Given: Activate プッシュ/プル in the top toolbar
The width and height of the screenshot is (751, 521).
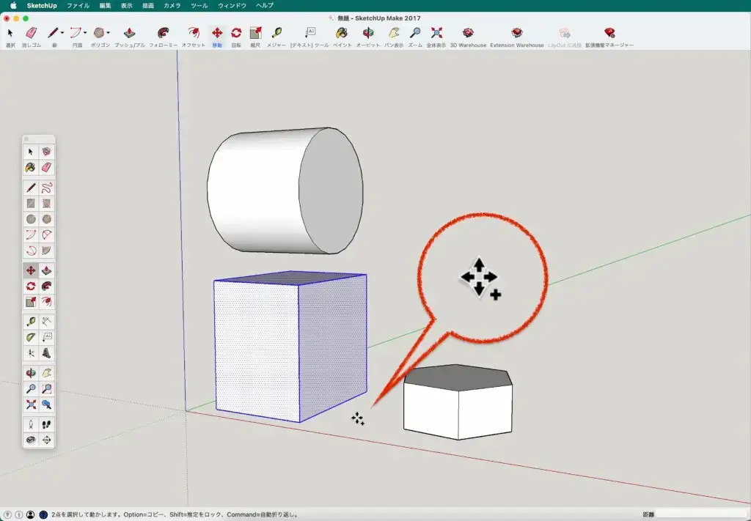Looking at the screenshot, I should (x=129, y=33).
